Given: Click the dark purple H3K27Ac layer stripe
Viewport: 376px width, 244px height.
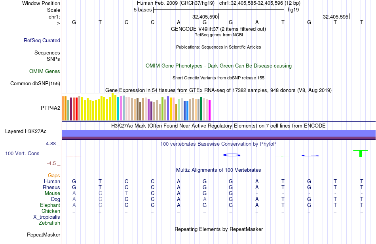Looking at the screenshot, I should pyautogui.click(x=218, y=138).
